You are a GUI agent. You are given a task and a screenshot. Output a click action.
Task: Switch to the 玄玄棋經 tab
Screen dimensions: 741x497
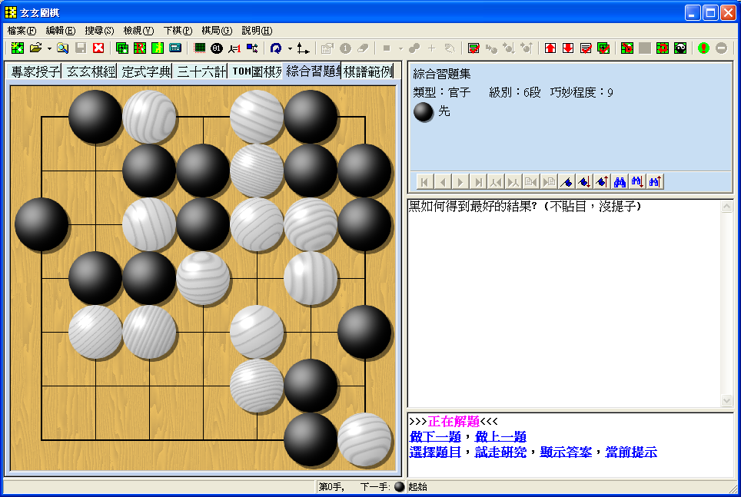click(x=90, y=71)
